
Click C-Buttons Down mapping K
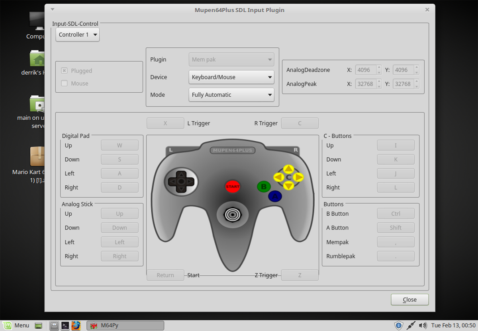click(396, 159)
